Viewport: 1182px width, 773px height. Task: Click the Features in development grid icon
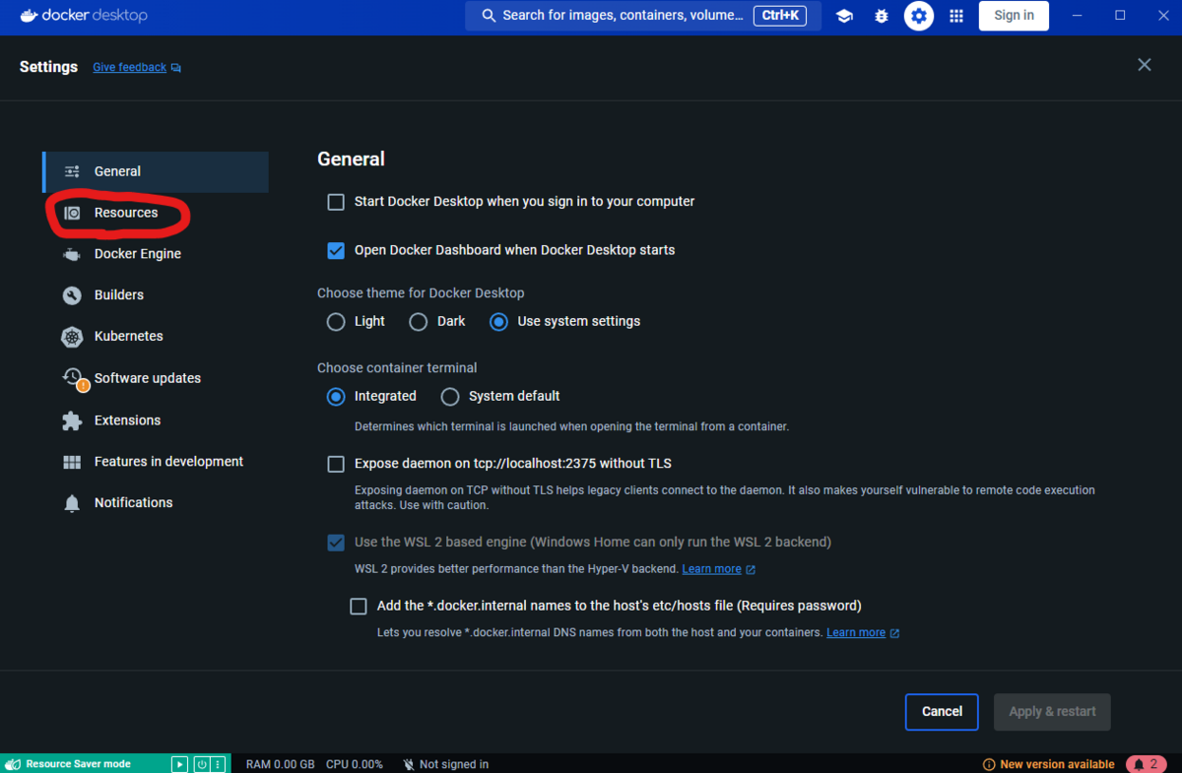click(72, 462)
